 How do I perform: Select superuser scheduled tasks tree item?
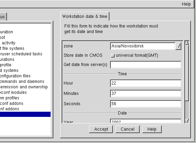[x=21, y=54]
